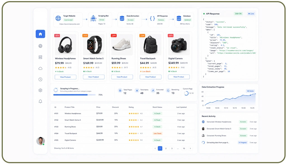This screenshot has width=287, height=164.
Task: Click the Total Pages stat icon
Action: coord(120,90)
